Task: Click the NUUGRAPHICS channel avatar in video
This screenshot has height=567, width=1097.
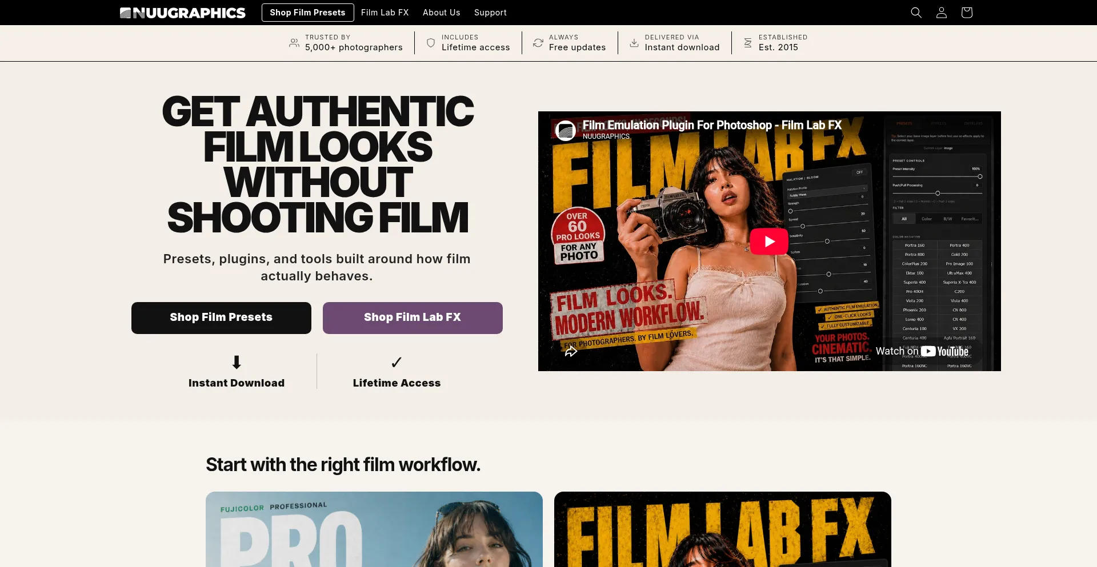Action: 566,130
